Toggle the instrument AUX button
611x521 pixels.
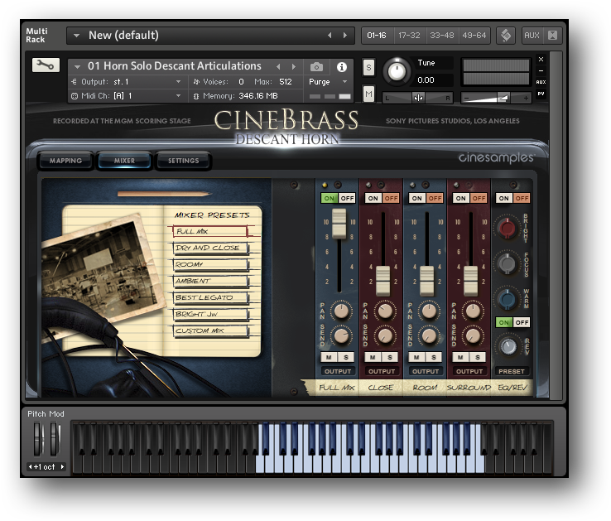541,82
